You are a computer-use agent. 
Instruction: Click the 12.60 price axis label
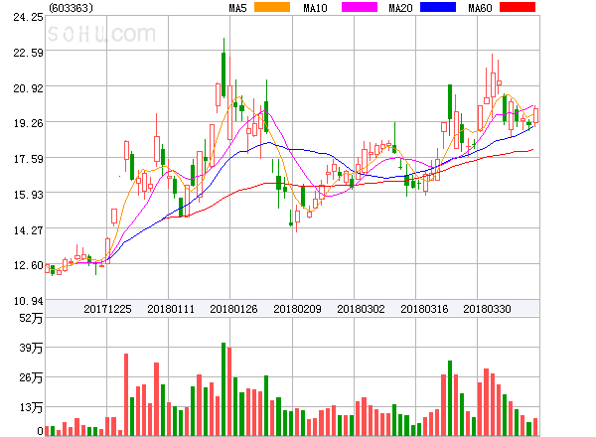point(28,265)
